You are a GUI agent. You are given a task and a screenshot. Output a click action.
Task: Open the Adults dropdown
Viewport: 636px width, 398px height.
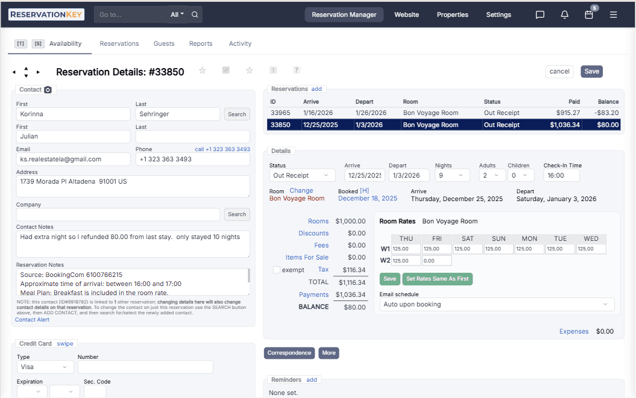tap(493, 175)
